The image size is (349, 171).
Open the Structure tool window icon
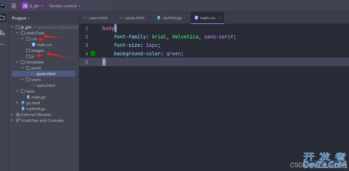(2, 33)
